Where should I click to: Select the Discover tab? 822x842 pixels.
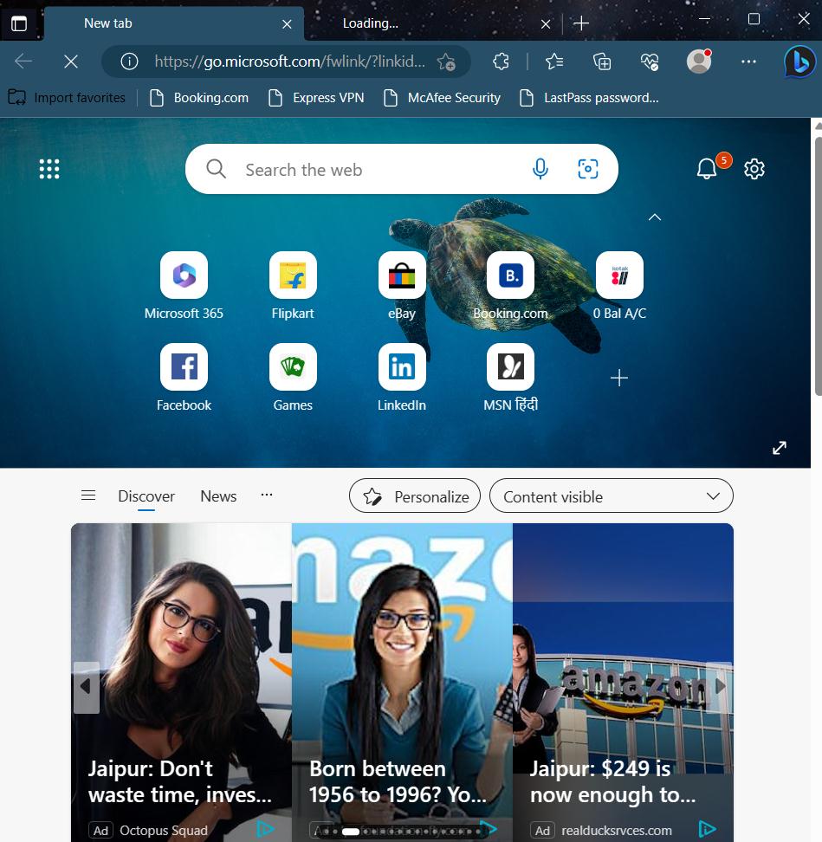(x=146, y=496)
